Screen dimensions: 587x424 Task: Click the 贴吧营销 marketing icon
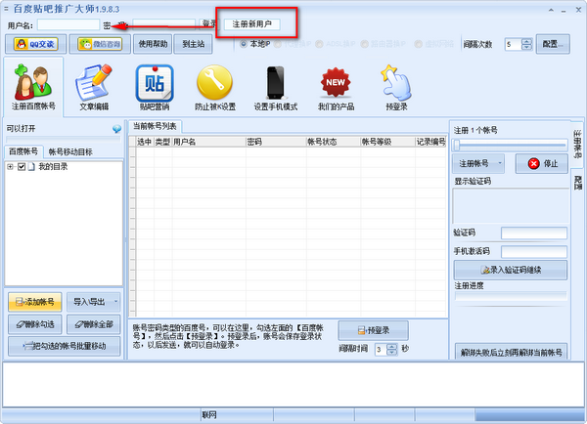(x=154, y=84)
